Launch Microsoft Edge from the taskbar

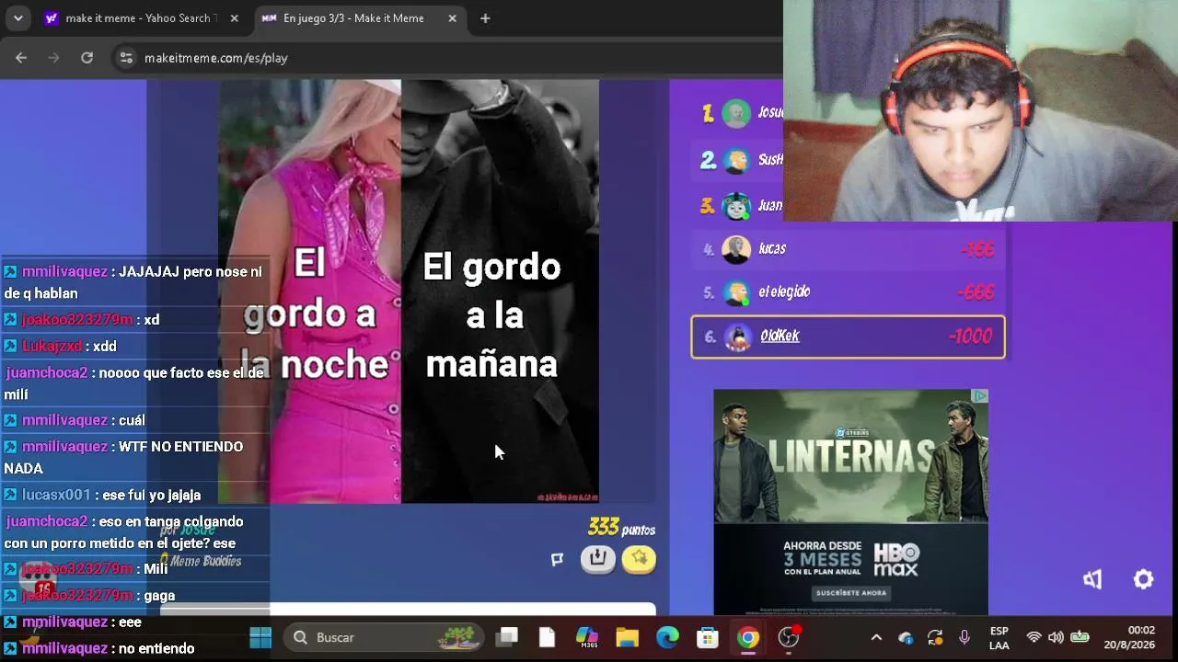pos(667,637)
